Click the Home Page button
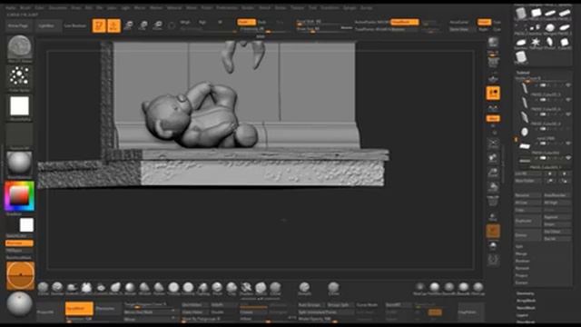 click(18, 26)
